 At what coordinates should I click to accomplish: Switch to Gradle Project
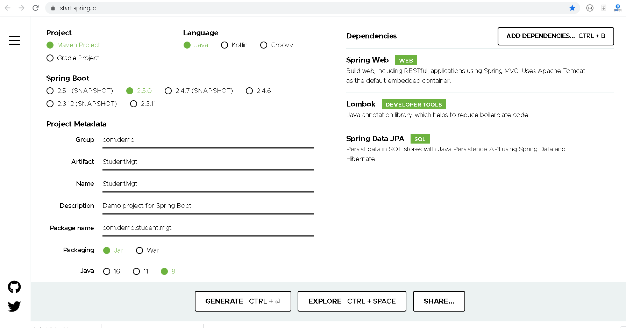coord(50,58)
